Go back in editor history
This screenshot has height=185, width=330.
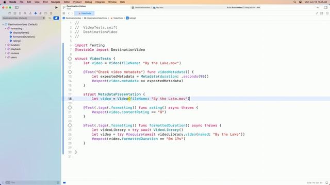69,13
